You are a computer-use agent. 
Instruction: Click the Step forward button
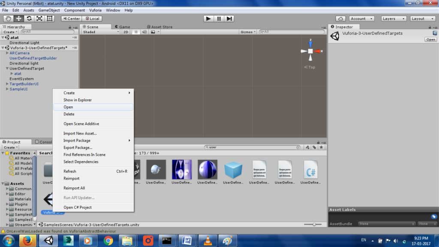click(230, 18)
